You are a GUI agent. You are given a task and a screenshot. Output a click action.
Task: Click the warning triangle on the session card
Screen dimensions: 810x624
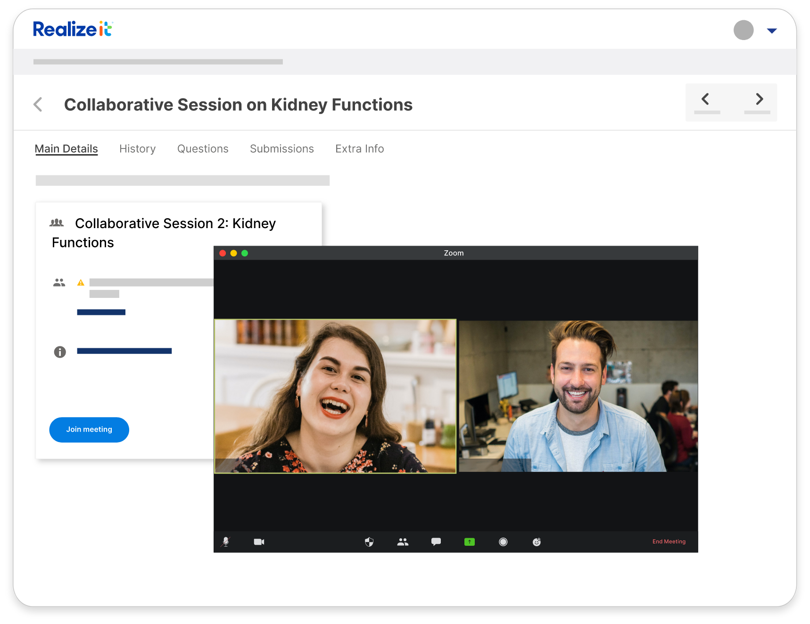point(80,282)
